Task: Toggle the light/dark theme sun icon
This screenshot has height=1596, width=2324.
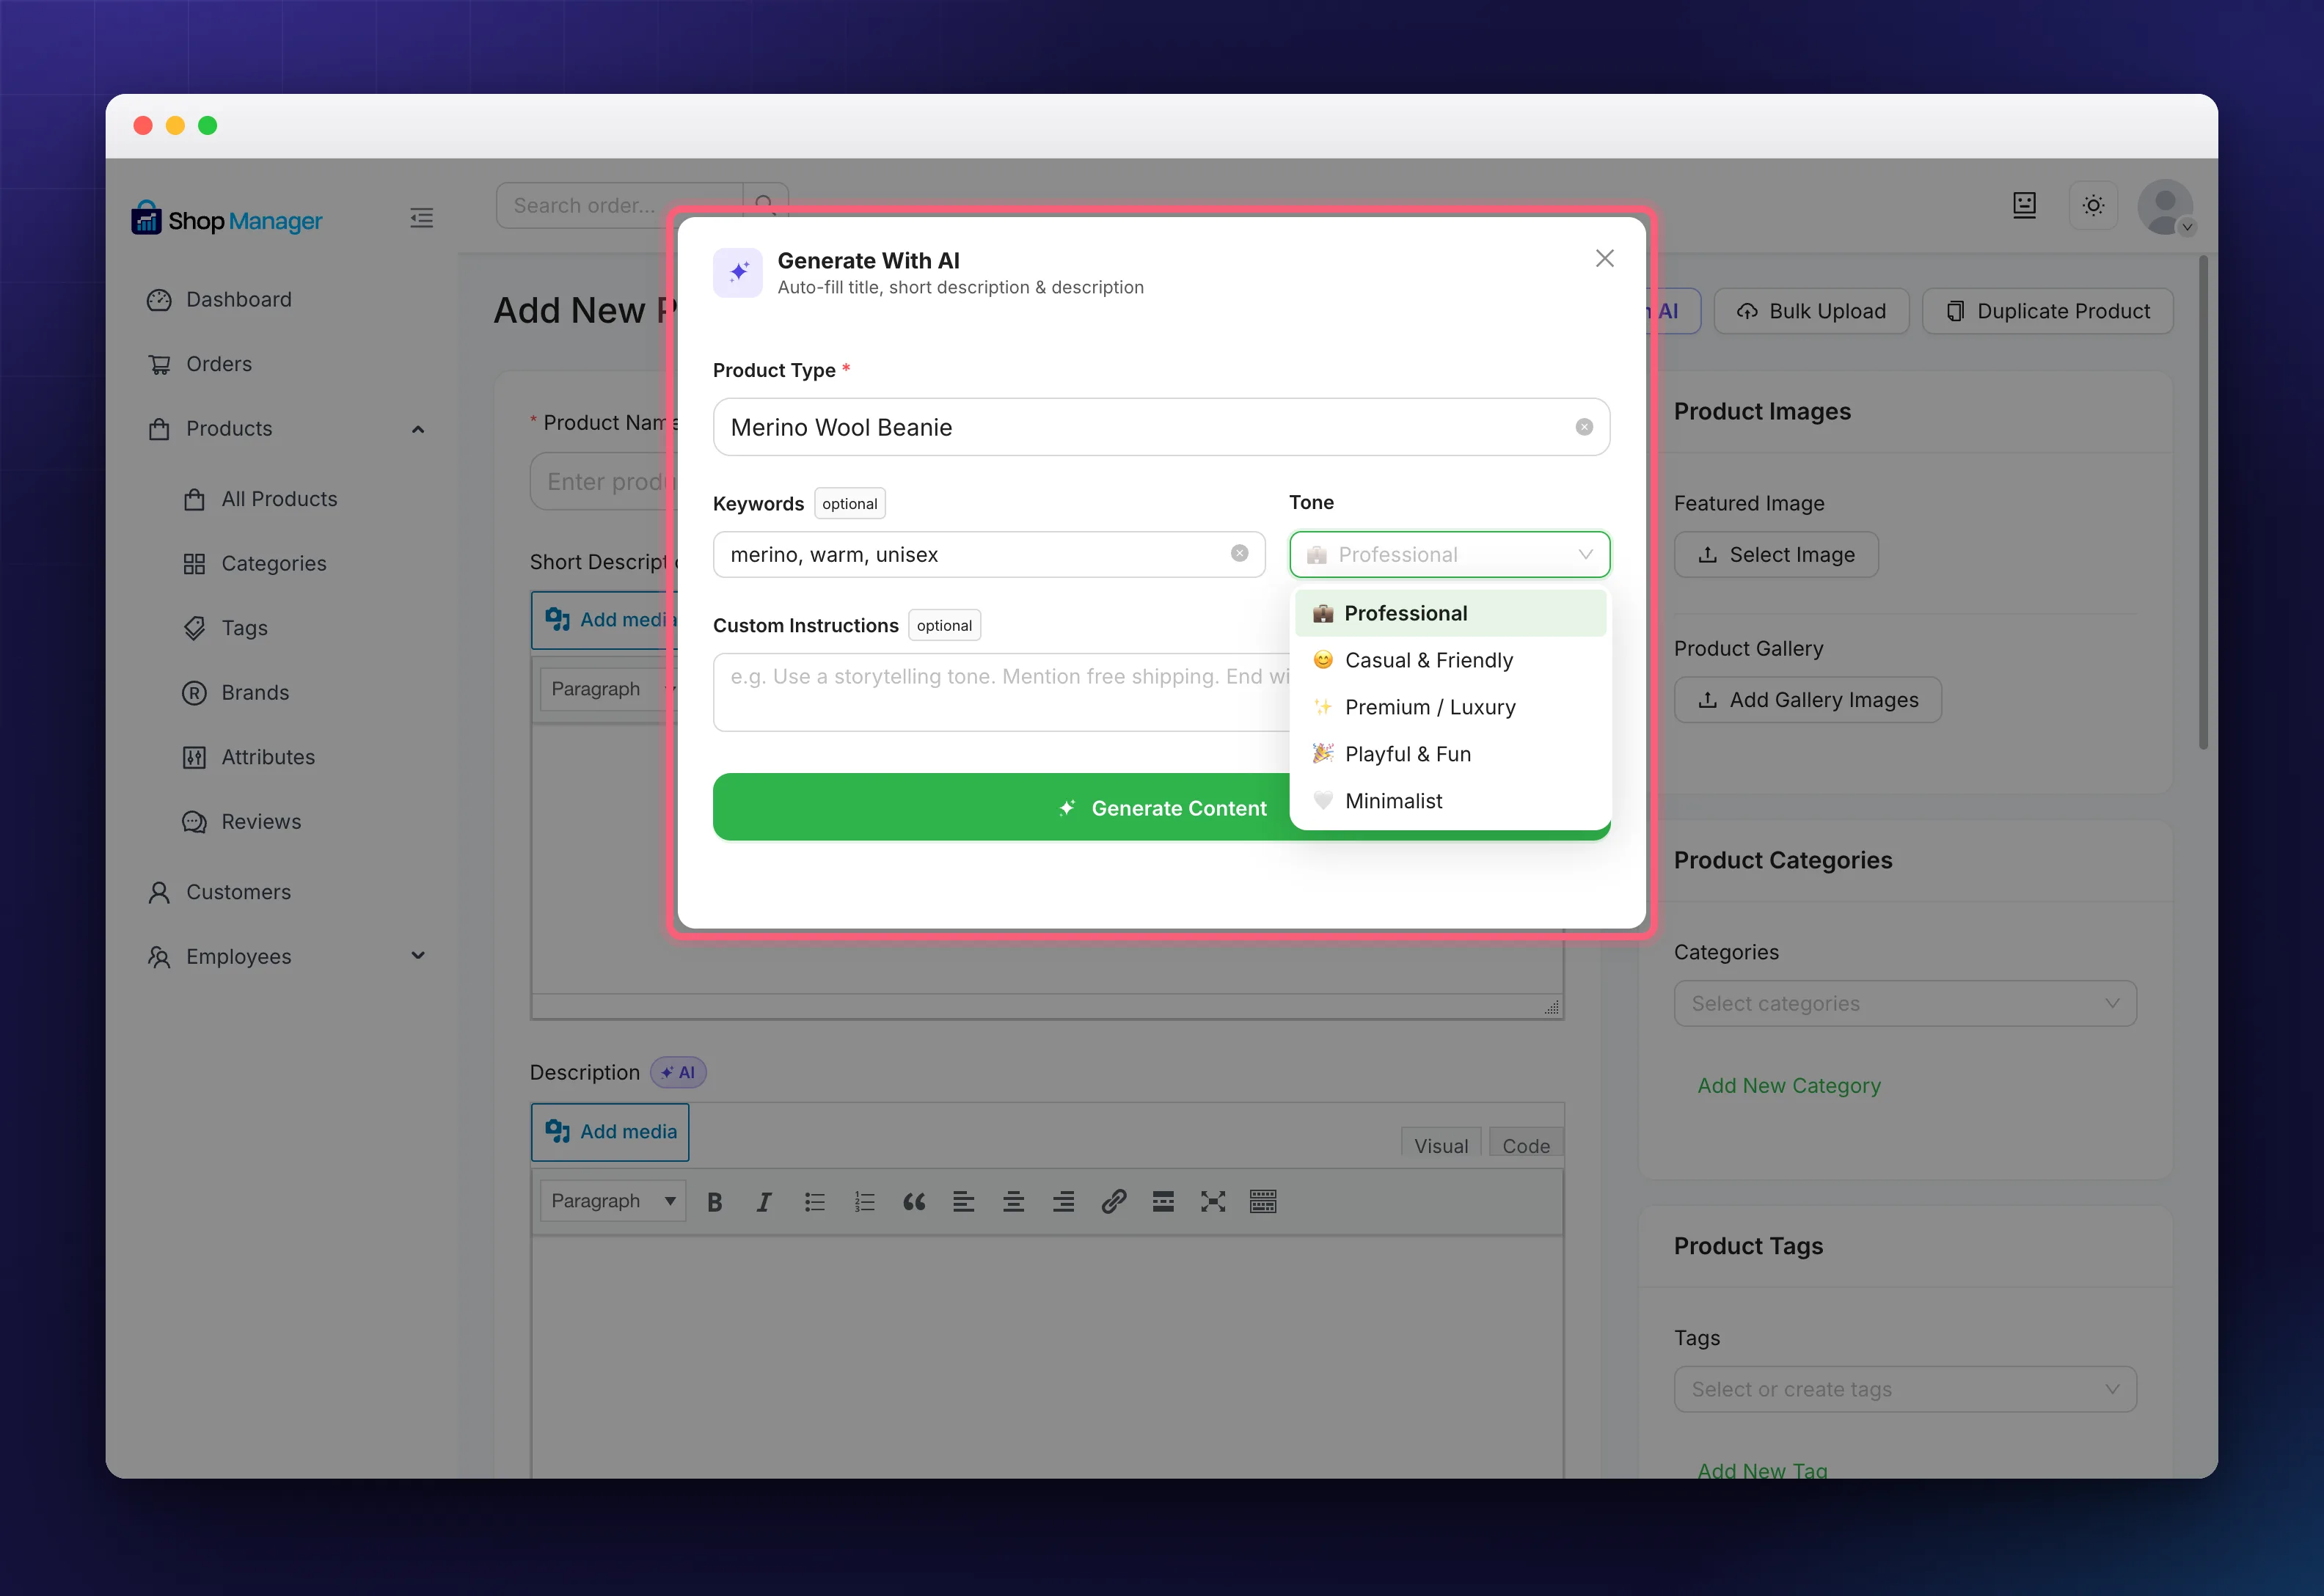Action: tap(2093, 205)
